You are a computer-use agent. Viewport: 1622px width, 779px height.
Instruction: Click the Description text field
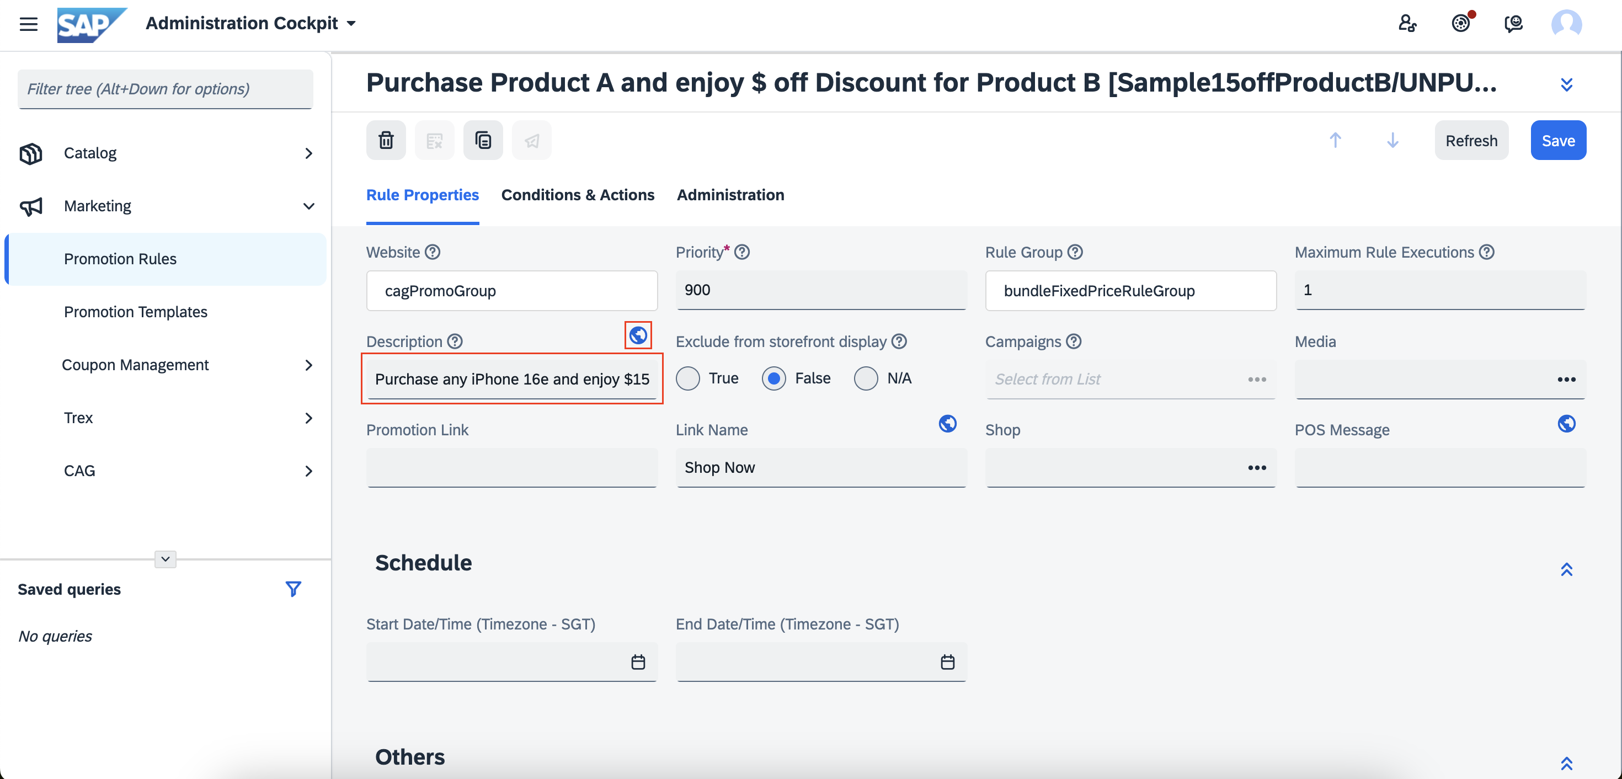[512, 379]
